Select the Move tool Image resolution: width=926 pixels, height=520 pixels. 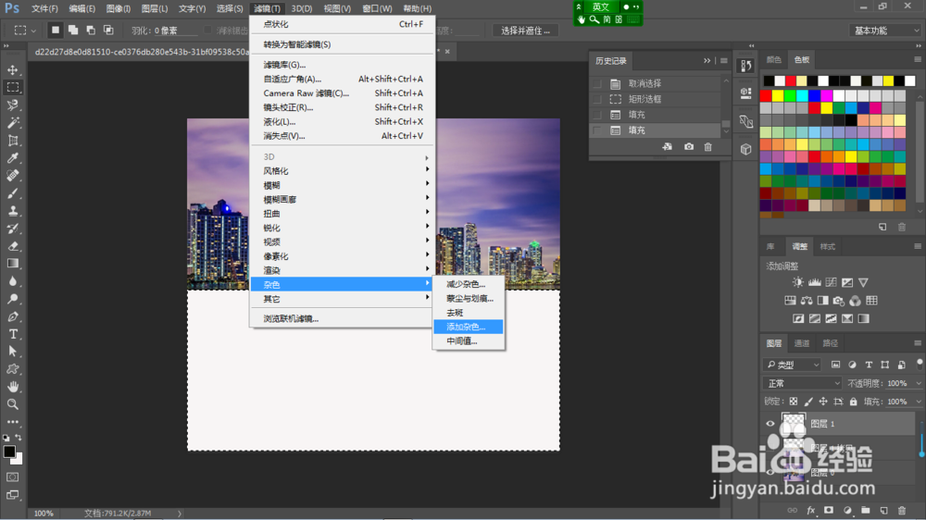(12, 70)
